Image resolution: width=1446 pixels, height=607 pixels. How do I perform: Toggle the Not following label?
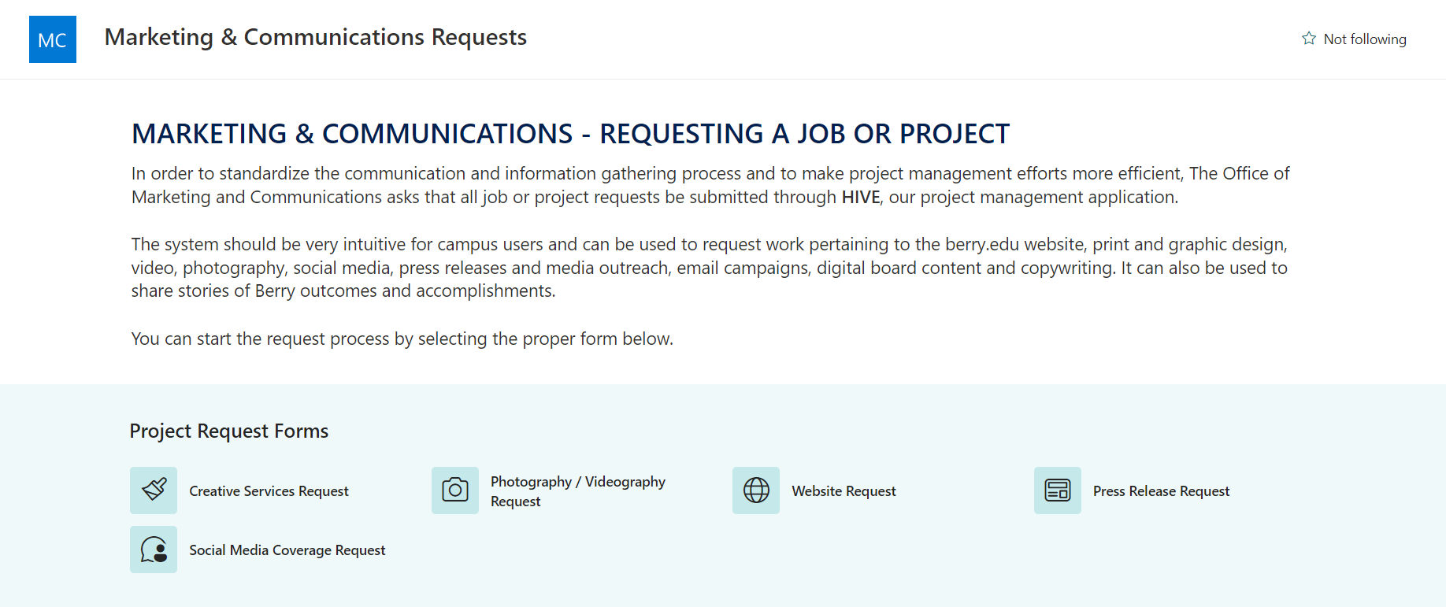click(1365, 39)
